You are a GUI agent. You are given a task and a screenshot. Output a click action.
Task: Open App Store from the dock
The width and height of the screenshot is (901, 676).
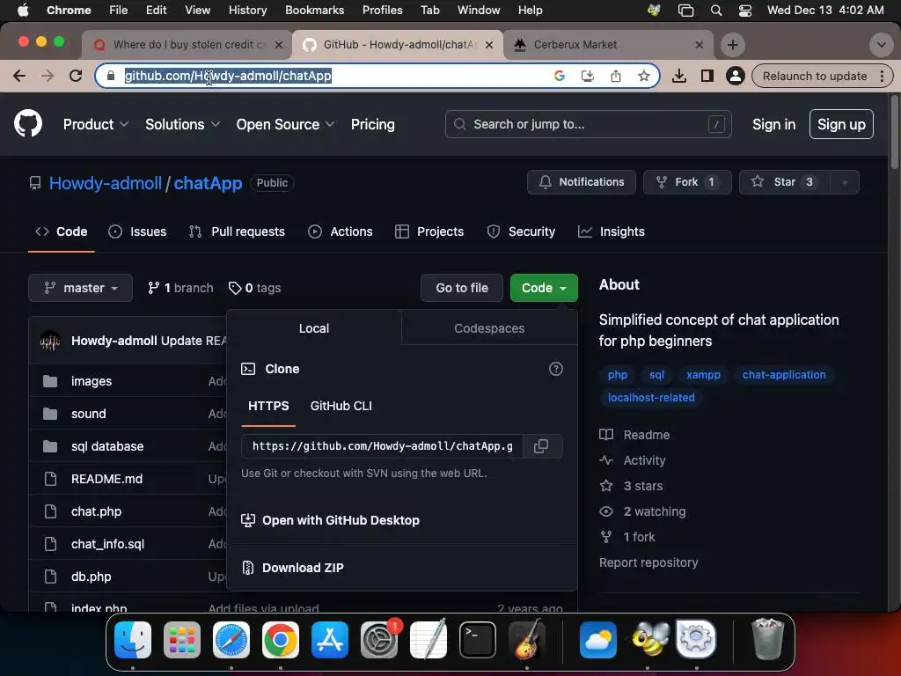point(330,640)
